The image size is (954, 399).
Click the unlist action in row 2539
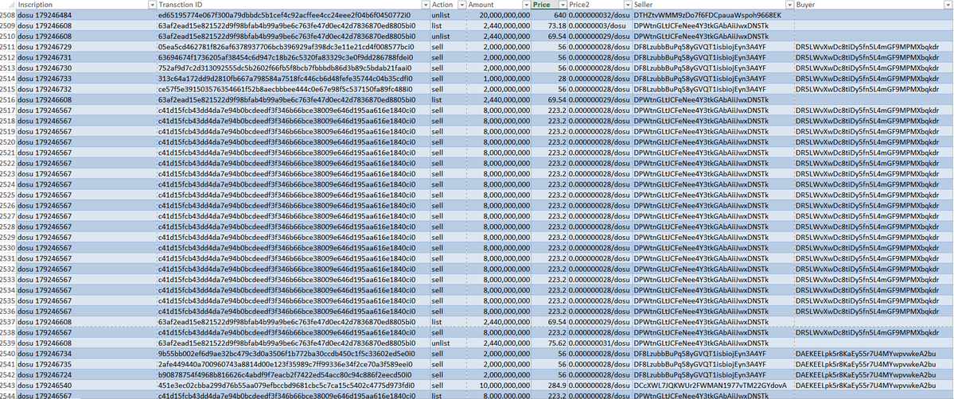(x=447, y=343)
